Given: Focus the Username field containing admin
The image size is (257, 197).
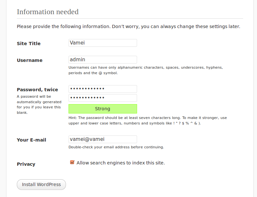Looking at the screenshot, I should (102, 60).
